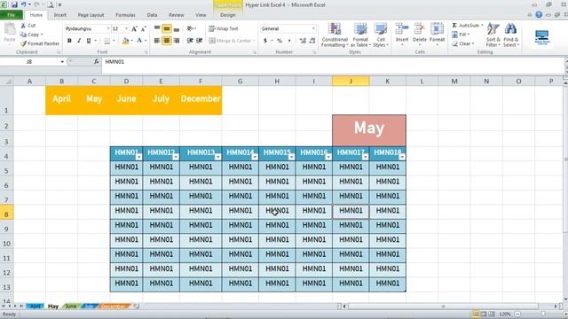Open filter dropdown on HMN018 header
The height and width of the screenshot is (319, 568).
(x=402, y=157)
